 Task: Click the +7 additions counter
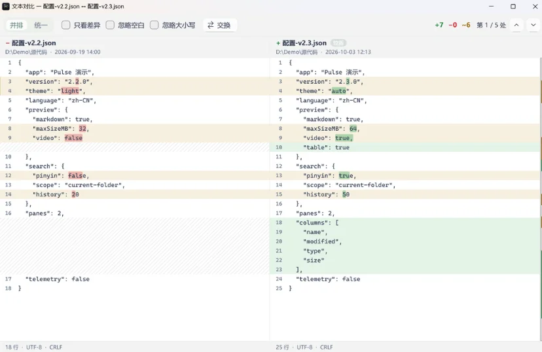click(439, 26)
